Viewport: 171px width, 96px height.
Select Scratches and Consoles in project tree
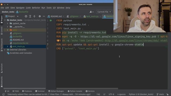[x=21, y=53]
